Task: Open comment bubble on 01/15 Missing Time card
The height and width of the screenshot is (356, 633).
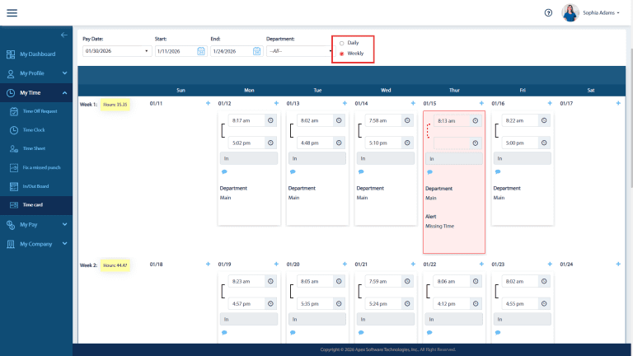Action: tap(429, 172)
